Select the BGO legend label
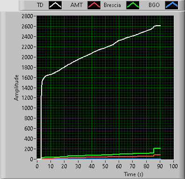 (154, 5)
